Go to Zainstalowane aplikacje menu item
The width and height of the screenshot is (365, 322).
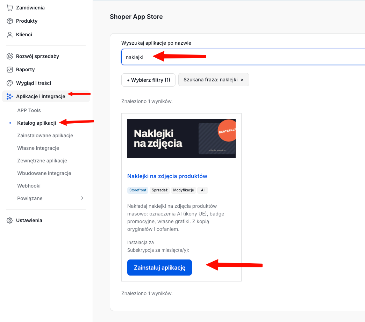point(45,136)
